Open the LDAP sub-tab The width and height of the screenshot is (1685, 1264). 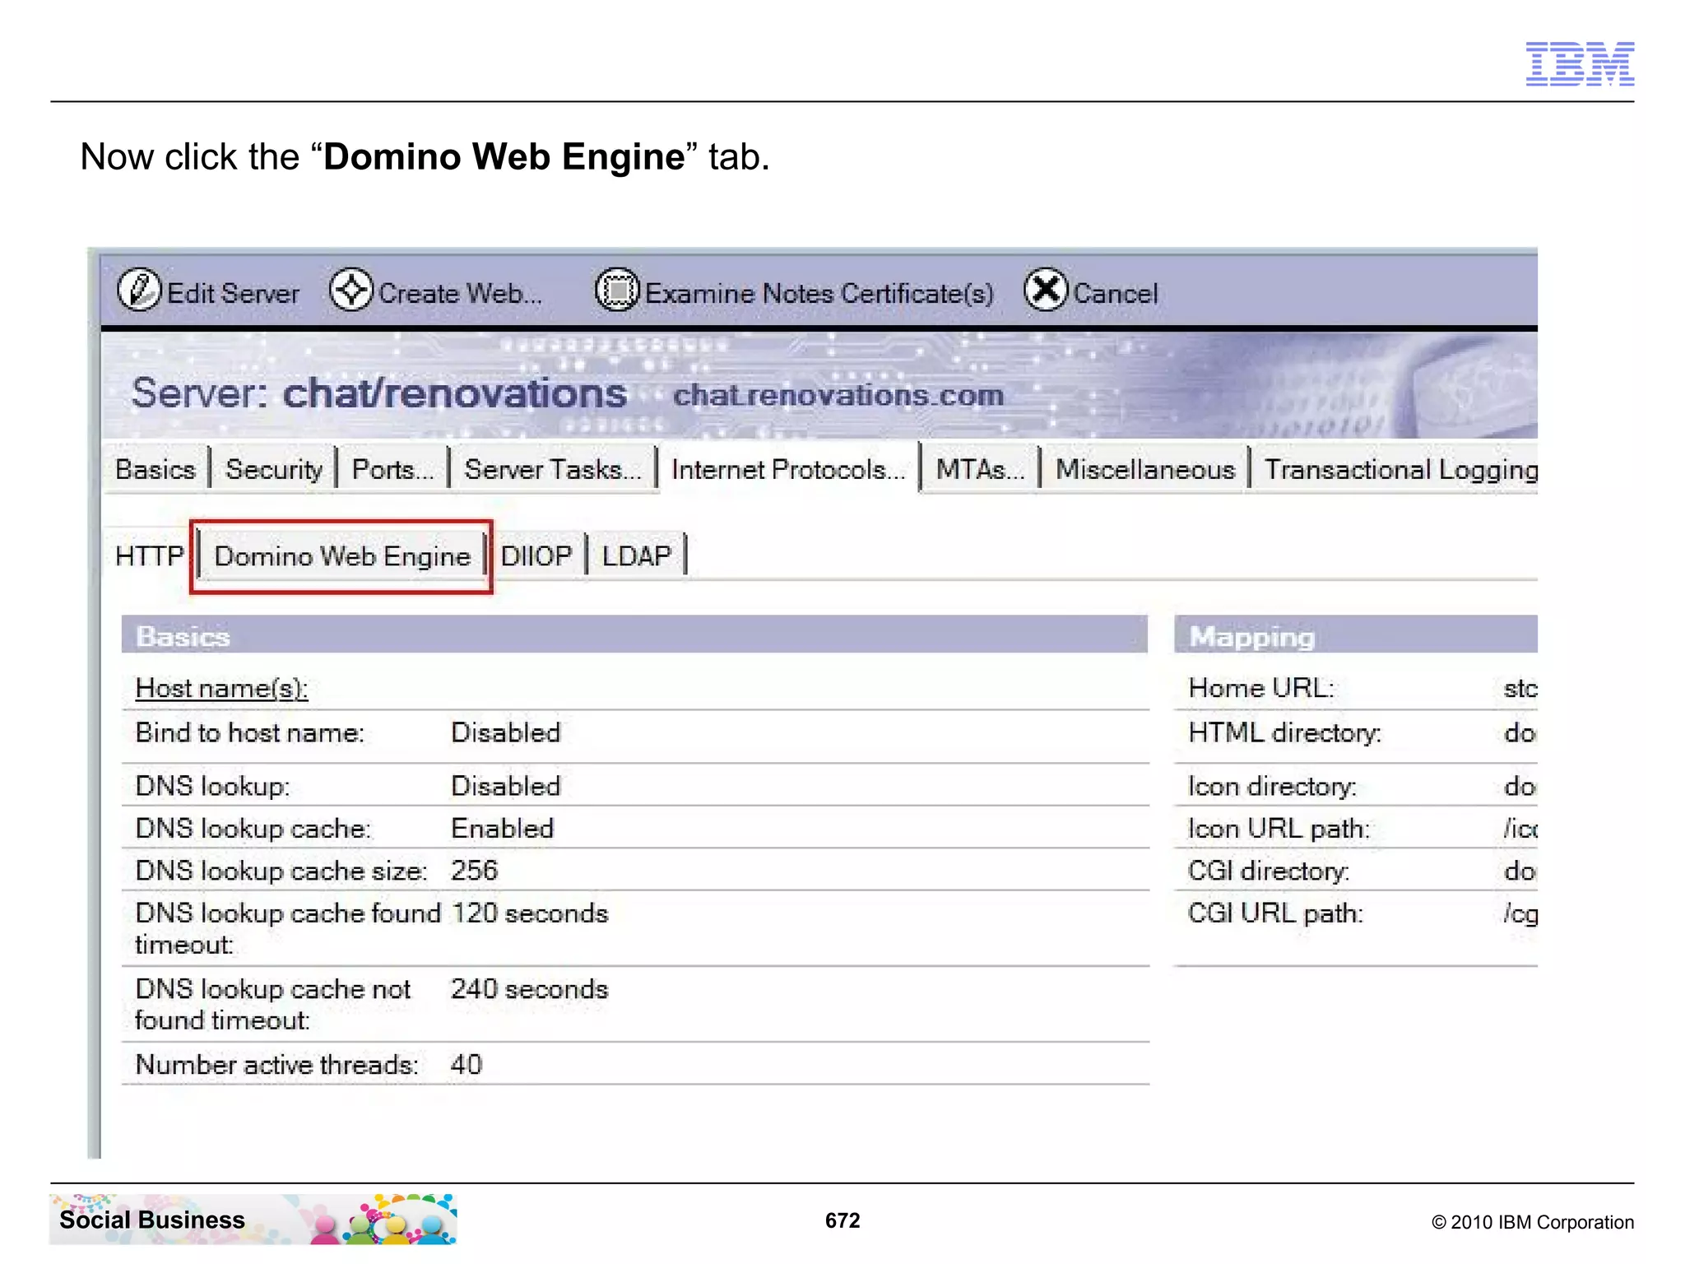[x=637, y=556]
